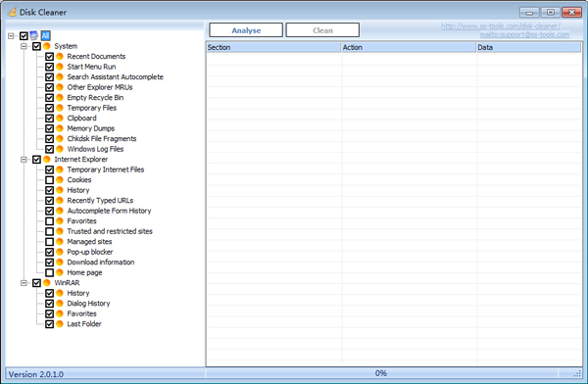Image resolution: width=588 pixels, height=384 pixels.
Task: Open the support@ss-tools.com mailto link
Action: [x=524, y=34]
